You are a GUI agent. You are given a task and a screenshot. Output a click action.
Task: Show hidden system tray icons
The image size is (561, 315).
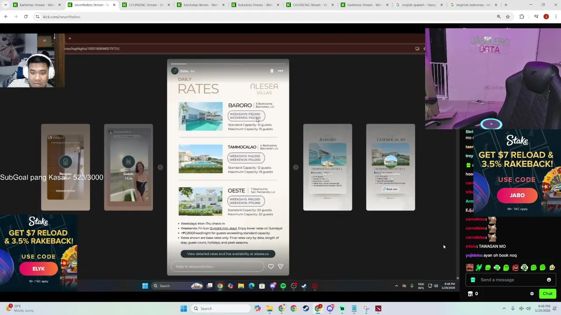pos(504,308)
